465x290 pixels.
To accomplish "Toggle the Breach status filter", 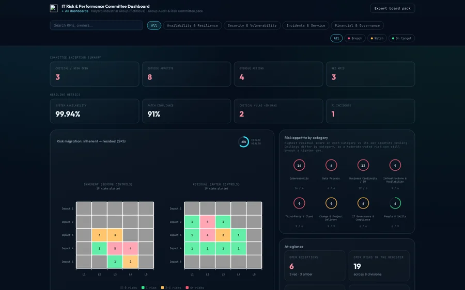I will [355, 38].
